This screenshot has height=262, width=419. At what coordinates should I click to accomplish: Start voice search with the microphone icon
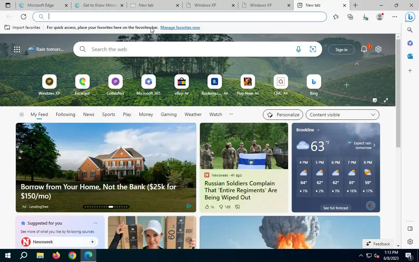pos(298,49)
